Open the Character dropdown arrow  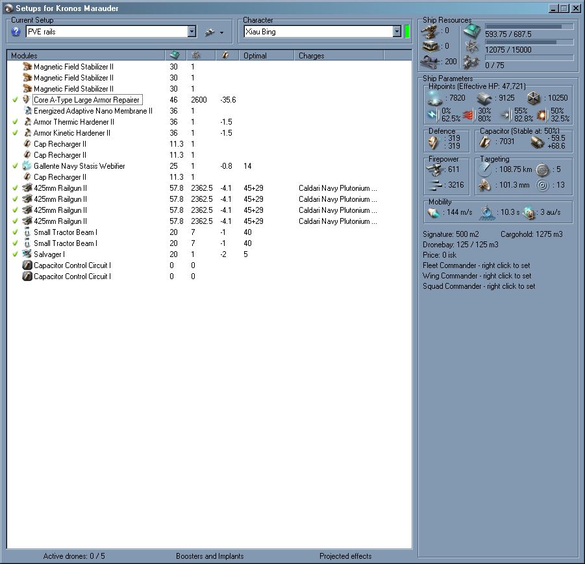pyautogui.click(x=397, y=32)
